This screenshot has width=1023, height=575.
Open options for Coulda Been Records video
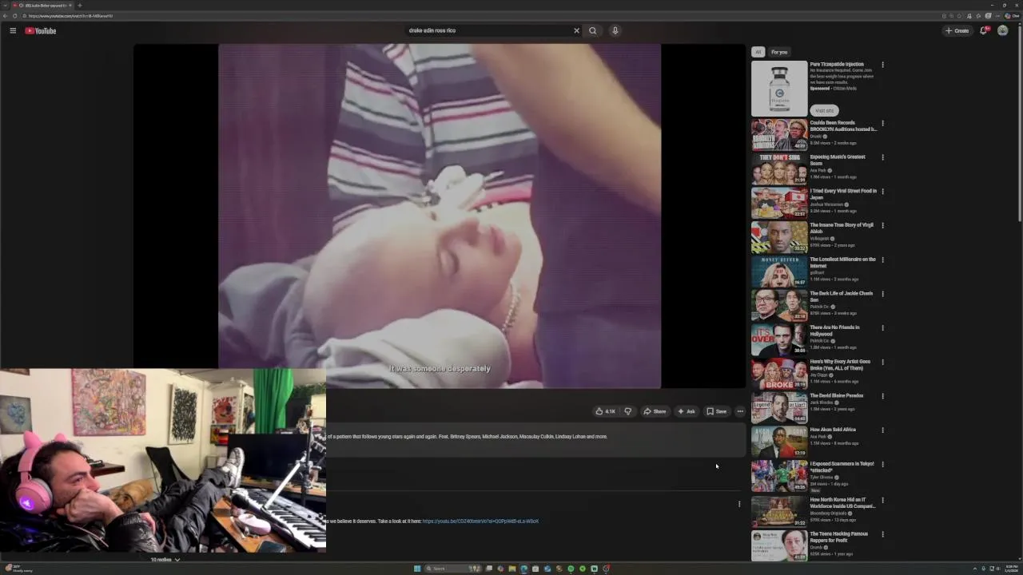coord(882,124)
